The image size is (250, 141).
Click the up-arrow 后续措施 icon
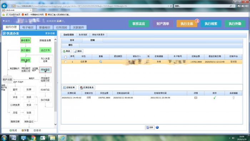click(234, 98)
